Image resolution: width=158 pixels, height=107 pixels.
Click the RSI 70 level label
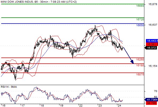[x=156, y=91]
